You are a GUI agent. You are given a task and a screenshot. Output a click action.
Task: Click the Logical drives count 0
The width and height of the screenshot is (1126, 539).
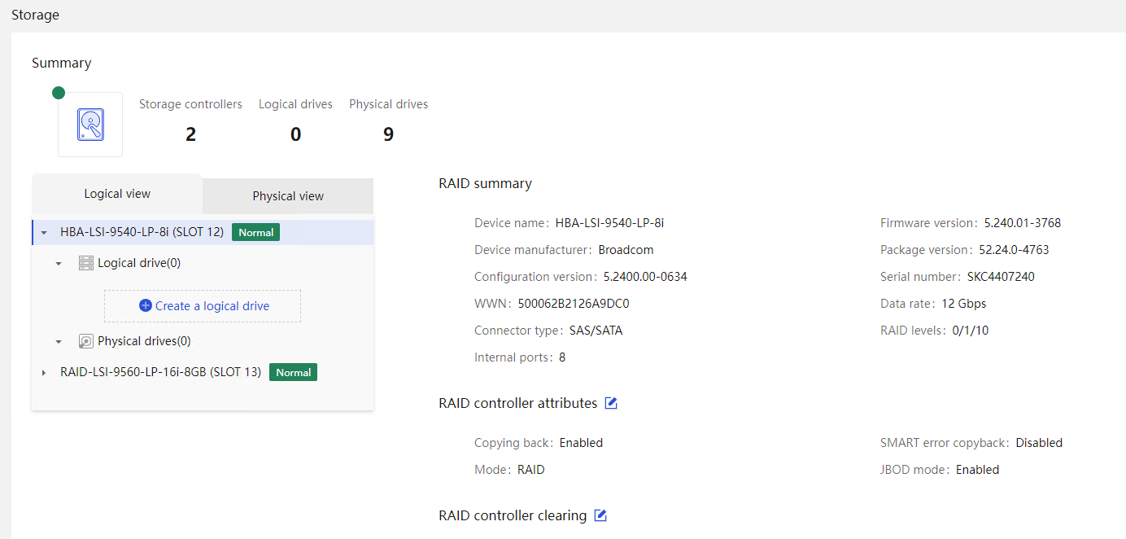pos(295,134)
